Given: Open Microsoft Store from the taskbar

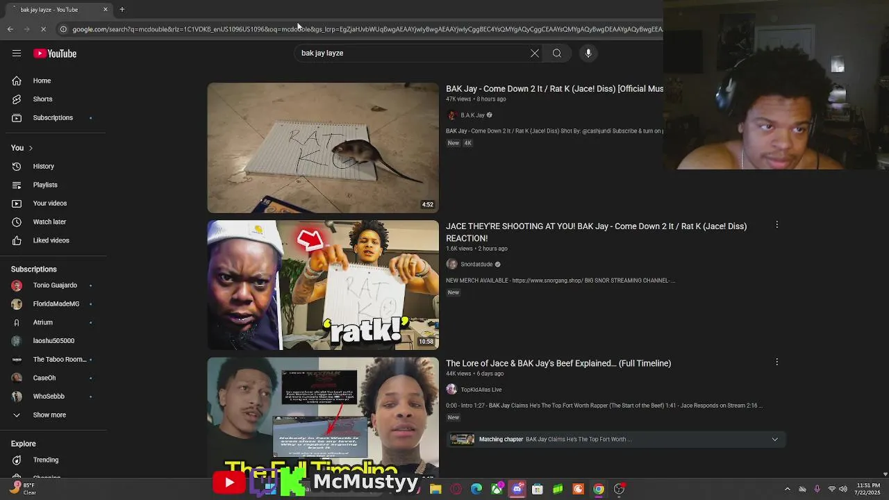Looking at the screenshot, I should click(538, 489).
